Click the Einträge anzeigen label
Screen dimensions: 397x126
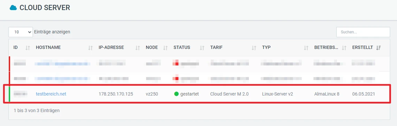pos(52,32)
